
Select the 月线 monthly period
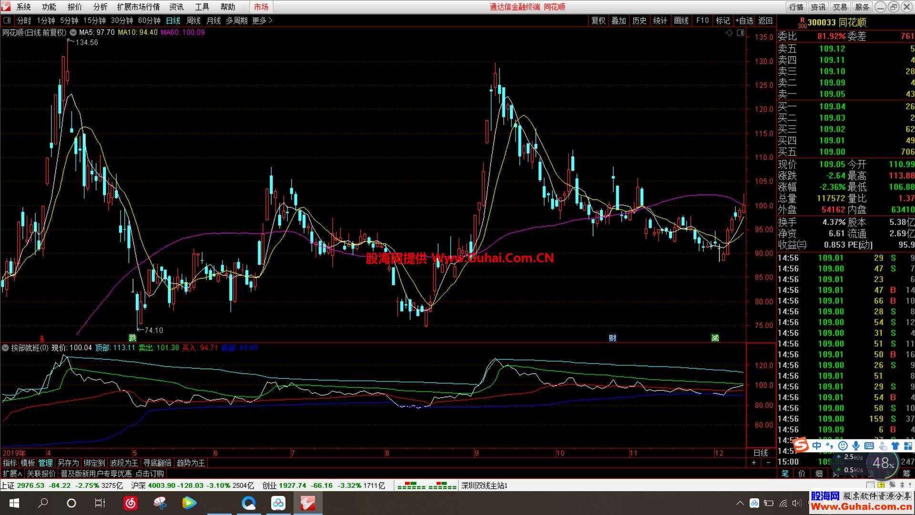point(213,21)
